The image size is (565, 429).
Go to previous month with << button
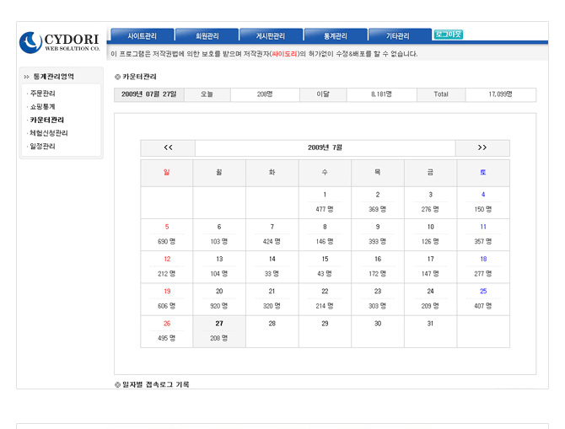click(x=168, y=147)
